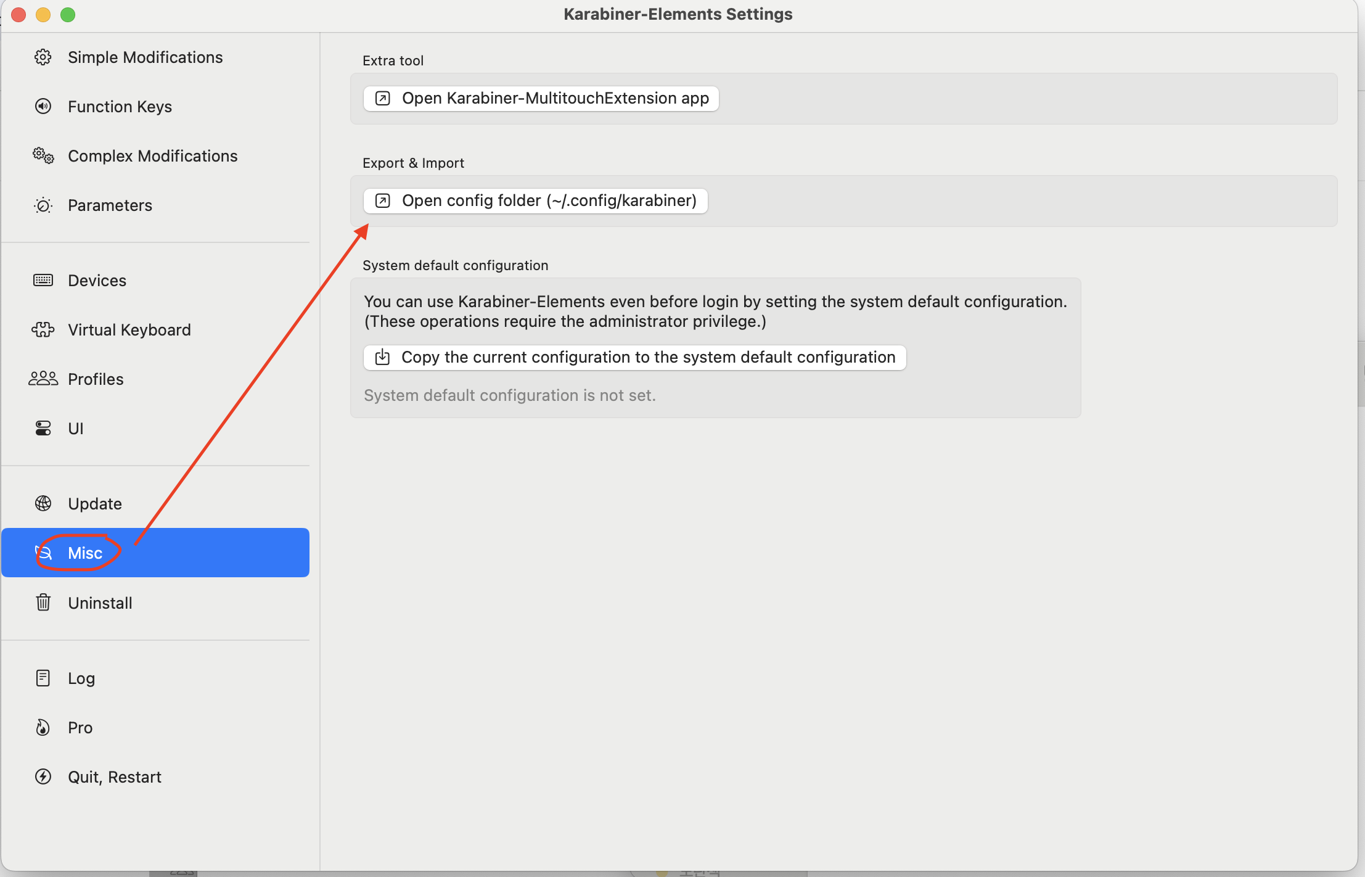The height and width of the screenshot is (877, 1365).
Task: Select Quit, Restart in sidebar
Action: (155, 777)
